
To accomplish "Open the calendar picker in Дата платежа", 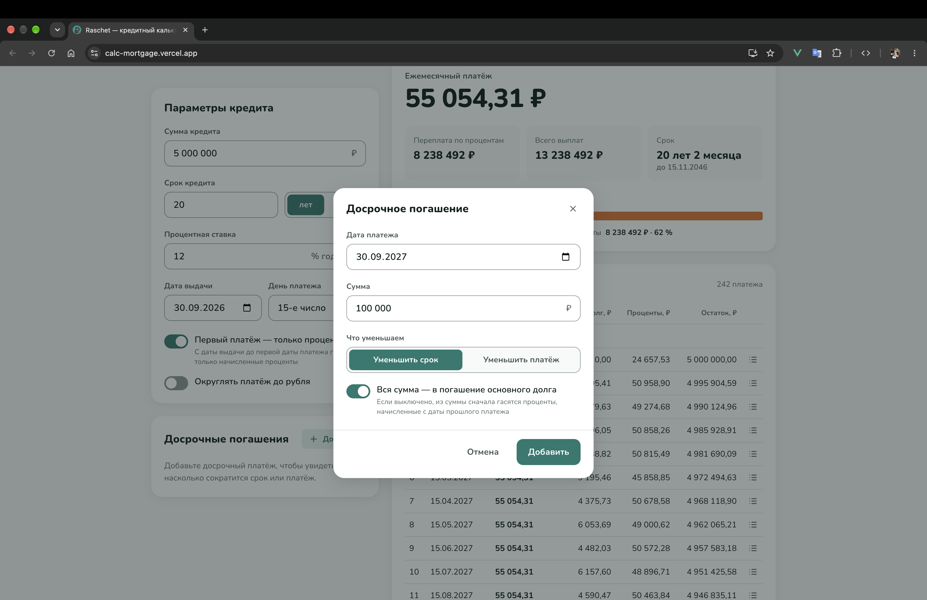I will (x=565, y=257).
